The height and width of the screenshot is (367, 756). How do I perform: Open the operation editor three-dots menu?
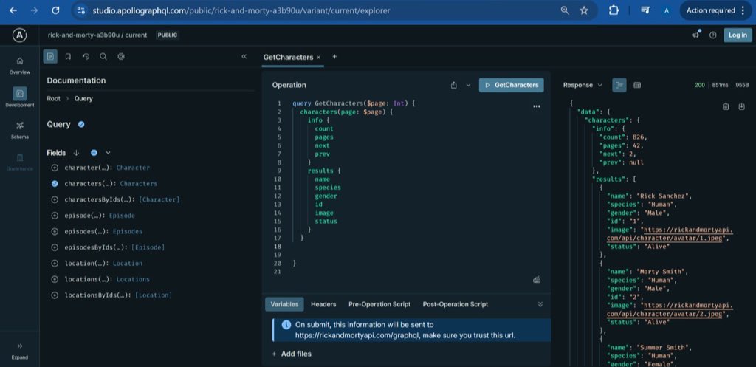[537, 106]
